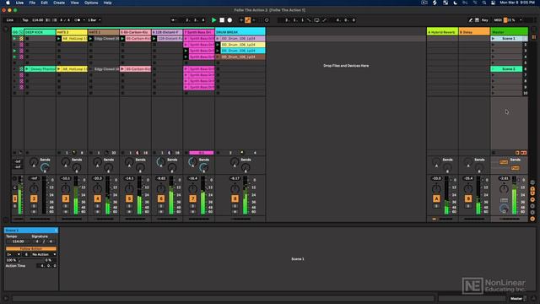Toggle track 6 activator button

point(161,198)
